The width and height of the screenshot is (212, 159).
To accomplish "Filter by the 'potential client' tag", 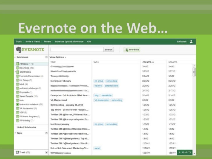I will point(112,86).
